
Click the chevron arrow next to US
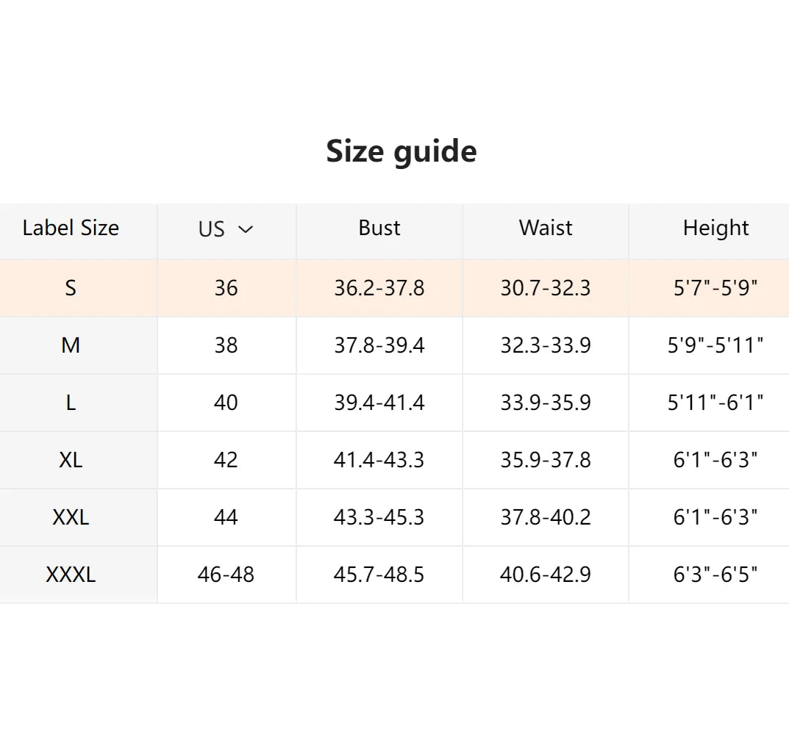[245, 230]
